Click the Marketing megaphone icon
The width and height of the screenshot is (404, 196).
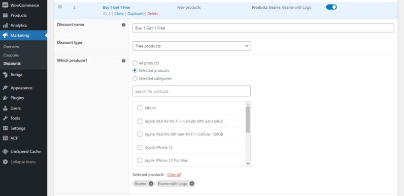(5, 35)
